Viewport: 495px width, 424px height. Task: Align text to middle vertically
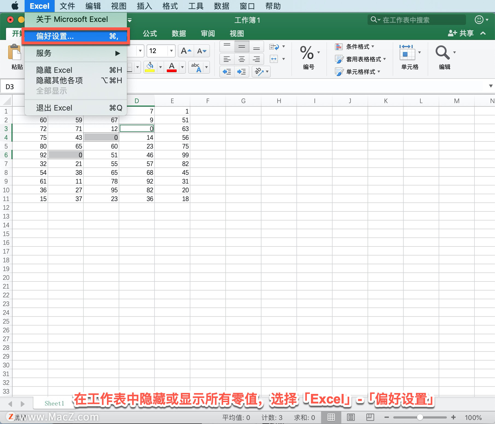point(242,47)
